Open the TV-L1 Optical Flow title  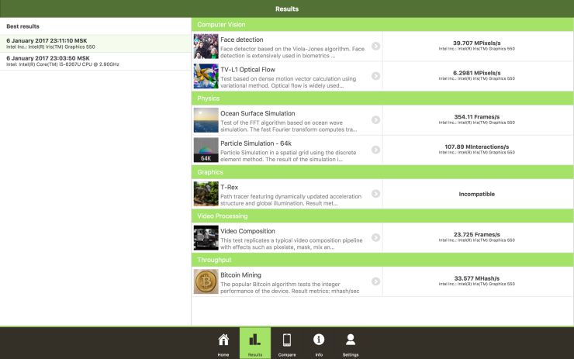tap(247, 70)
